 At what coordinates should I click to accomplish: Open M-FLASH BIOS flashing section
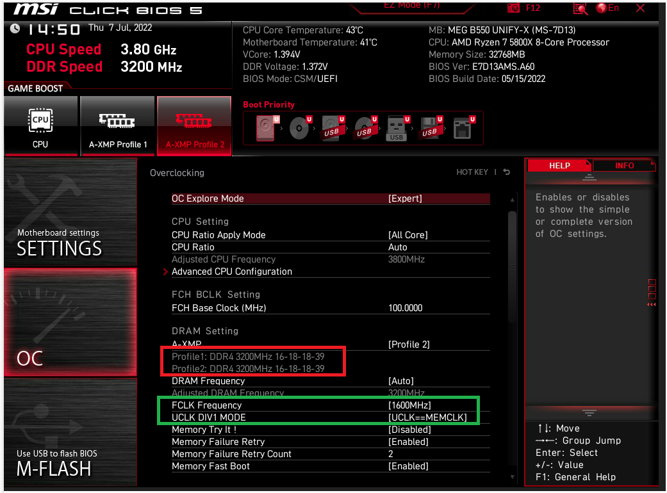click(x=70, y=432)
